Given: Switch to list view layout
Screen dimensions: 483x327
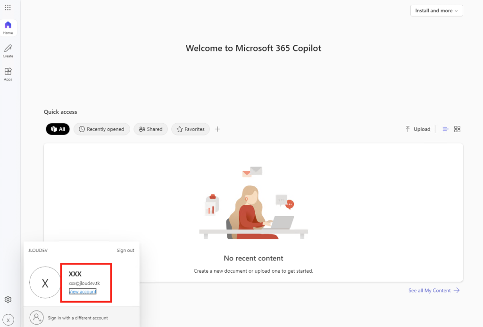Looking at the screenshot, I should coord(445,129).
